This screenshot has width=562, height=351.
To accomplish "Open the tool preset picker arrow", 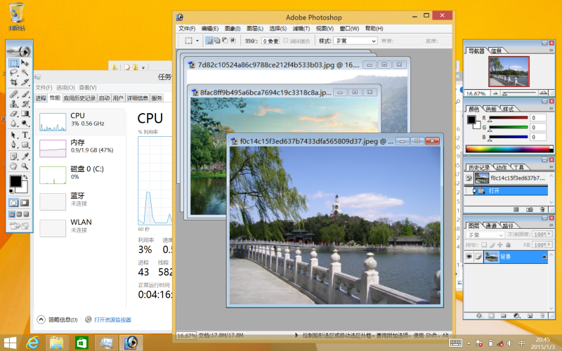I will (198, 41).
